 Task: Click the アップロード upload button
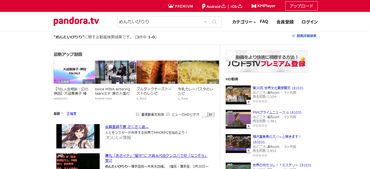pyautogui.click(x=301, y=6)
